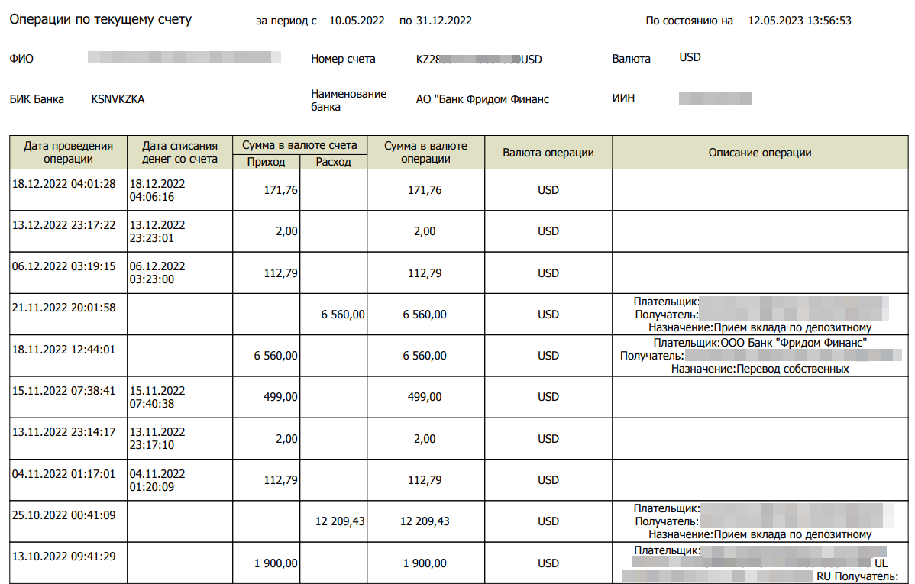Click the "Сумма в валюте счета" header
Viewport: 915px width, 584px height.
click(x=299, y=145)
